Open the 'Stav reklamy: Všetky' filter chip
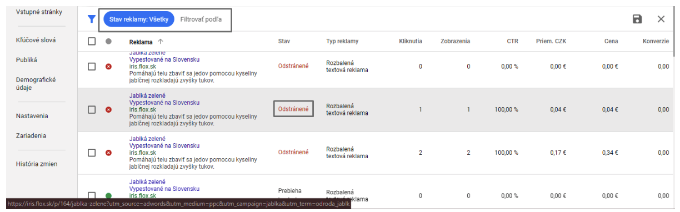Screen dimensions: 680x212 (x=138, y=19)
